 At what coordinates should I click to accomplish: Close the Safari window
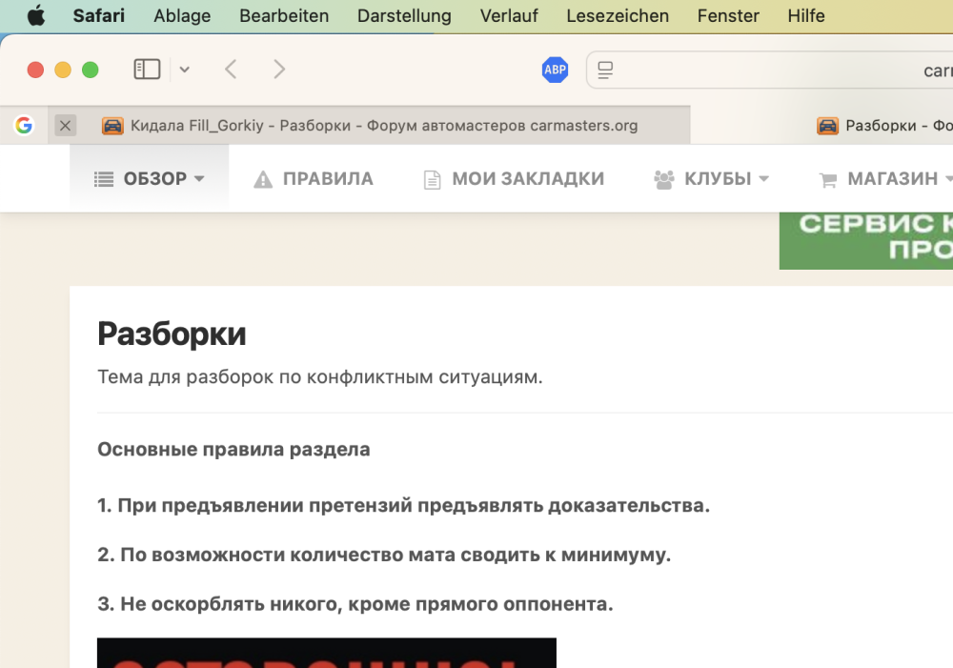(35, 70)
